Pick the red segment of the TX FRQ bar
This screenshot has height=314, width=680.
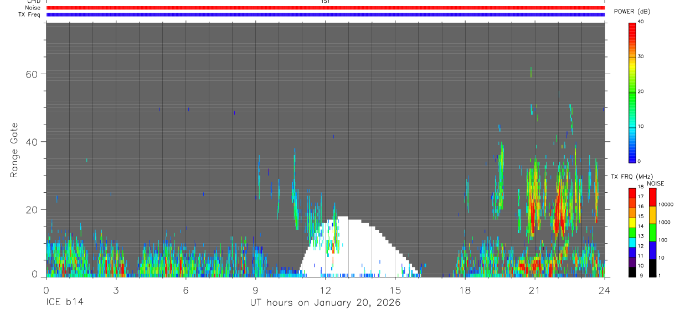click(632, 193)
